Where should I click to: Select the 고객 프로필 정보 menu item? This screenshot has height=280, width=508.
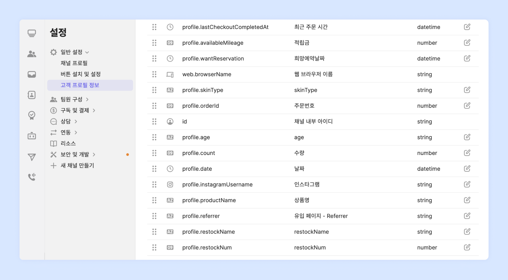click(x=90, y=85)
